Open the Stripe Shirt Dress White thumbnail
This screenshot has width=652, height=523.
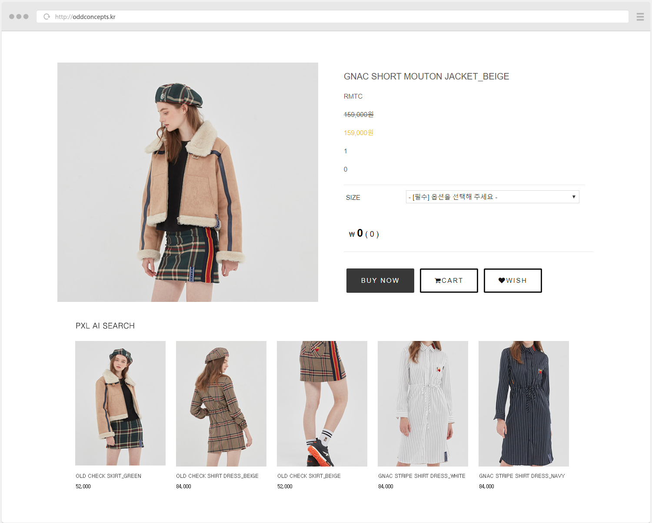pos(423,403)
